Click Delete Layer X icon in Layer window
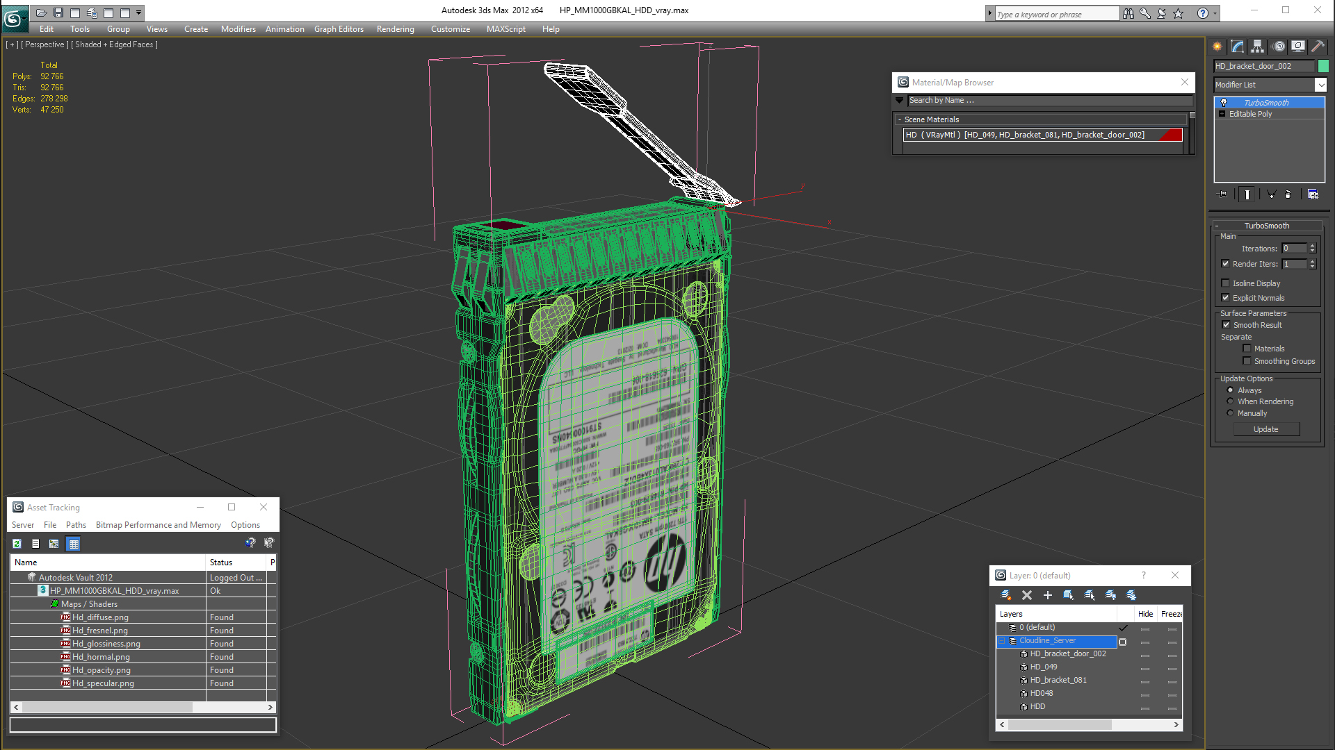The width and height of the screenshot is (1335, 750). pos(1027,595)
